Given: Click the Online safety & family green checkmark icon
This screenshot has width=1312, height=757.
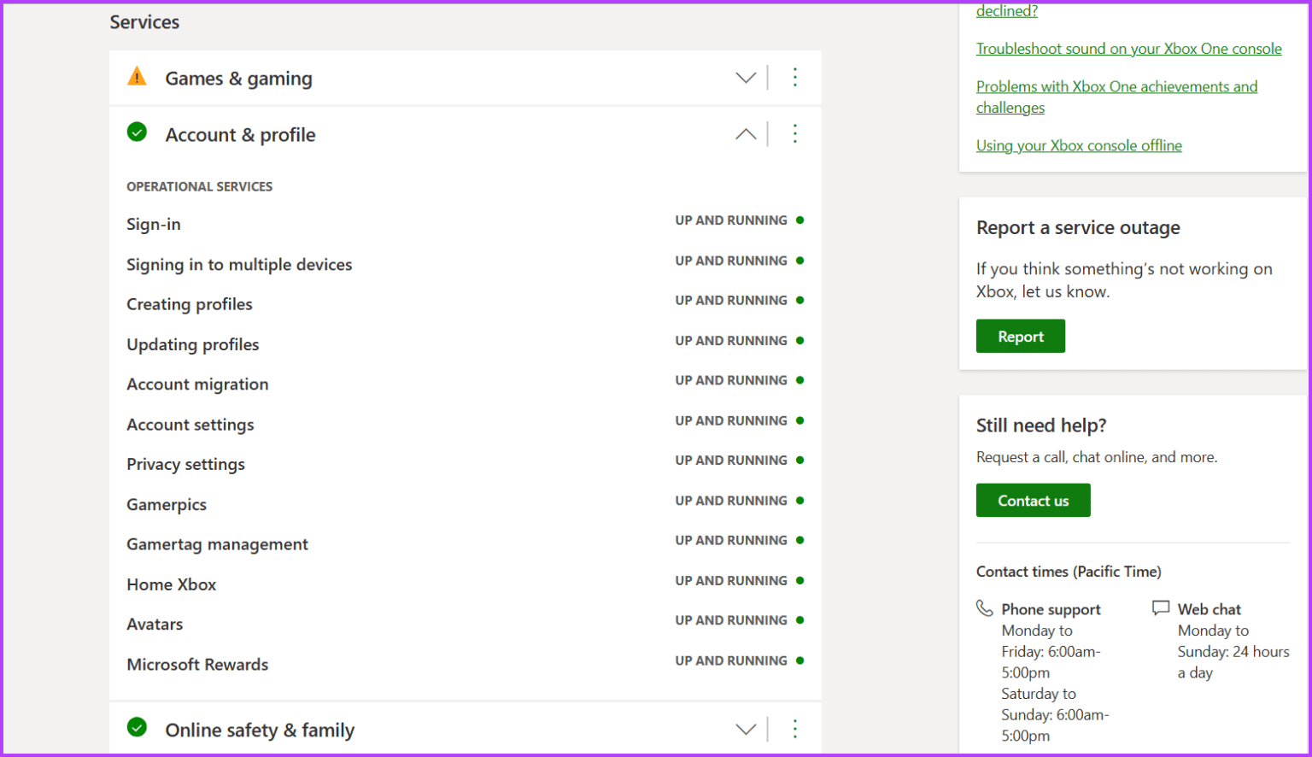Looking at the screenshot, I should 137,727.
